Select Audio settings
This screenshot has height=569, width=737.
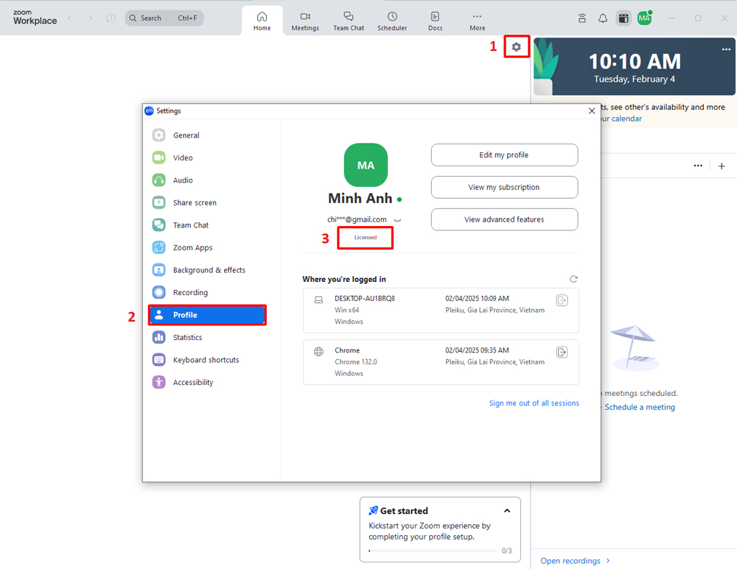point(207,180)
